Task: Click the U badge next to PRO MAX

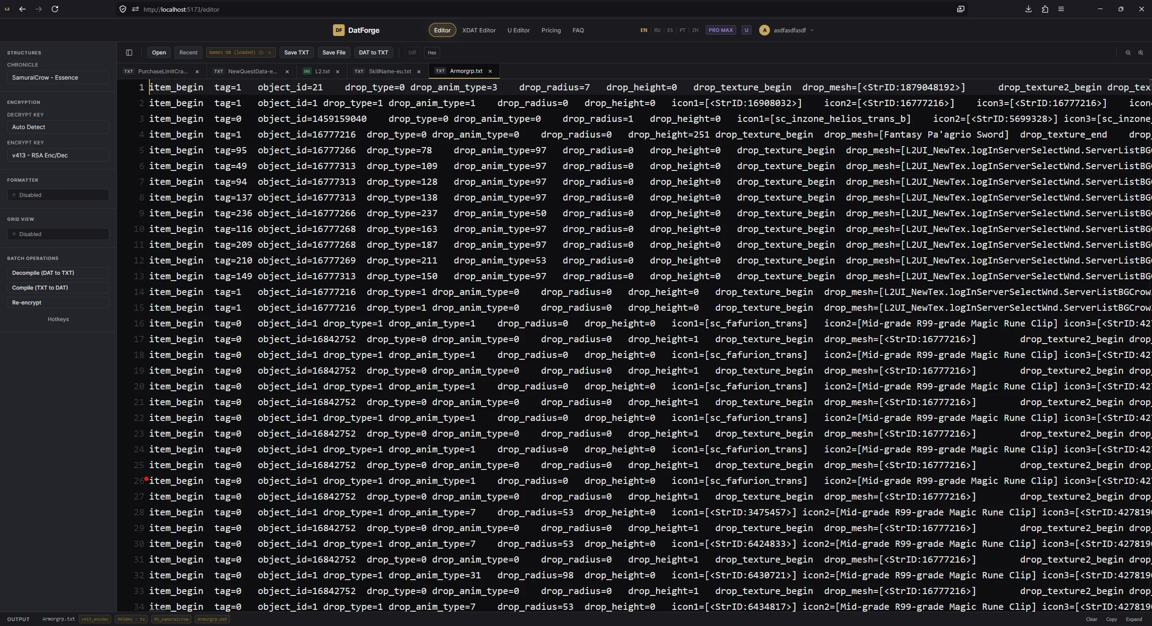Action: [747, 30]
